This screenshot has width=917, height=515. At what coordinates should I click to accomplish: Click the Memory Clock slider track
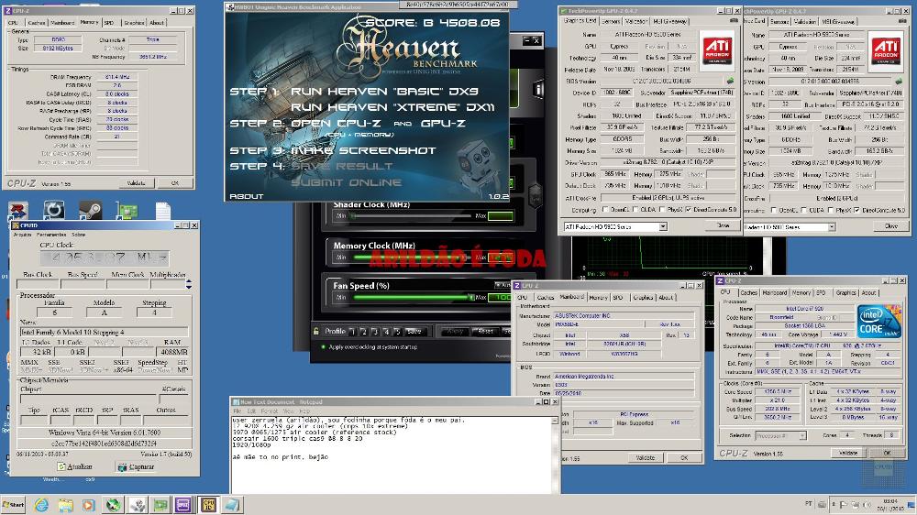click(x=411, y=257)
